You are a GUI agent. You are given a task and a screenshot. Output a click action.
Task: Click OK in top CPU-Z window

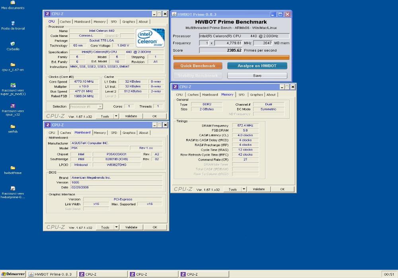[154, 116]
